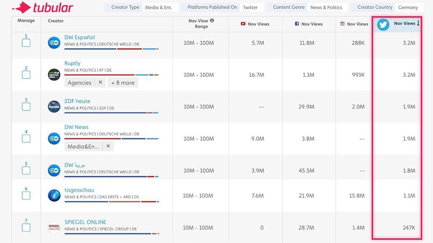The image size is (433, 243).
Task: Click the 1.1M Twitter views for tagesschau
Action: [409, 196]
